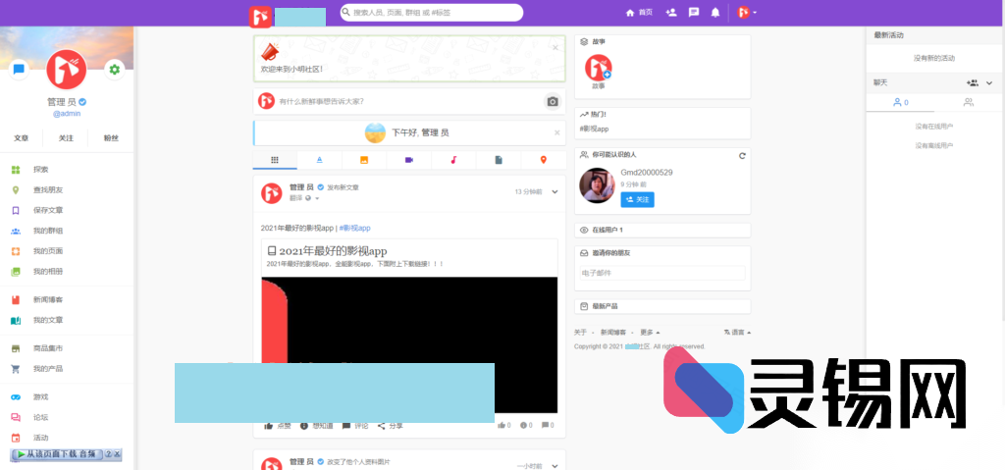Viewport: 1005px width, 470px height.
Task: Expand 更多 footer dropdown
Action: (x=650, y=333)
